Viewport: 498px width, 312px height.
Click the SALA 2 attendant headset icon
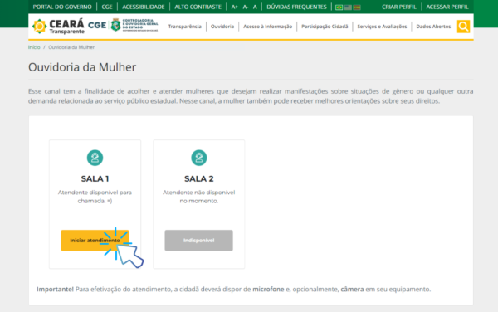199,158
